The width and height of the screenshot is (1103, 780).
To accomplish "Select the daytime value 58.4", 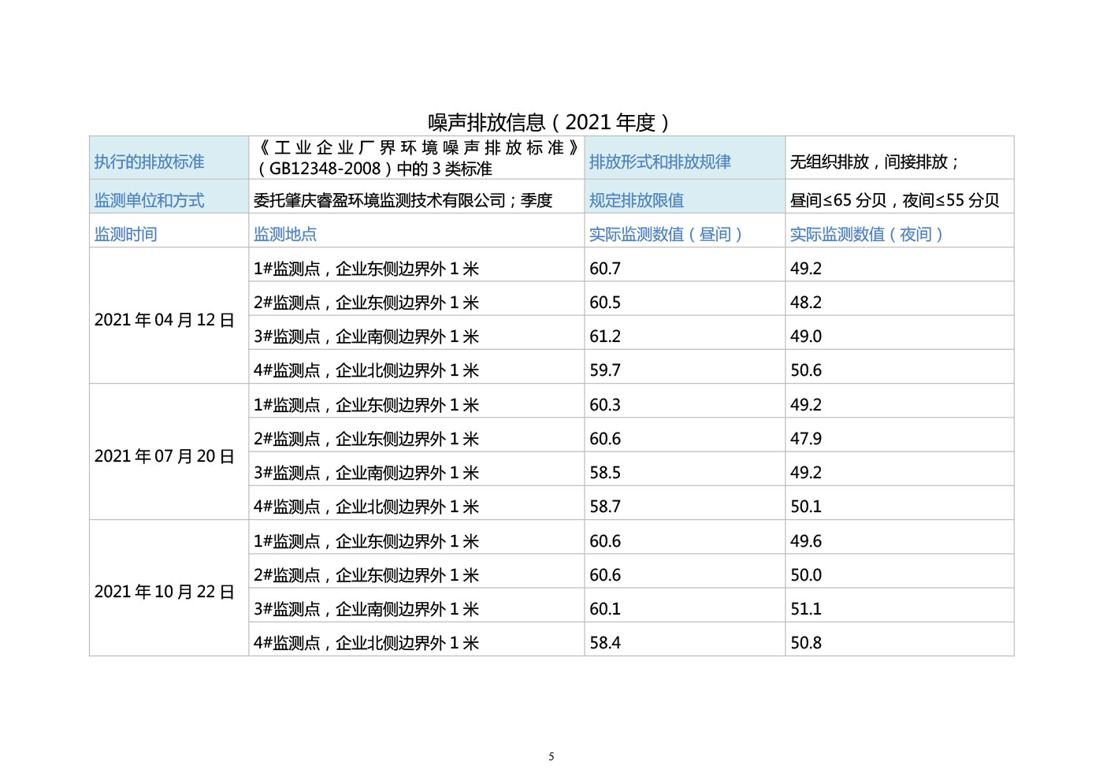I will [x=685, y=639].
